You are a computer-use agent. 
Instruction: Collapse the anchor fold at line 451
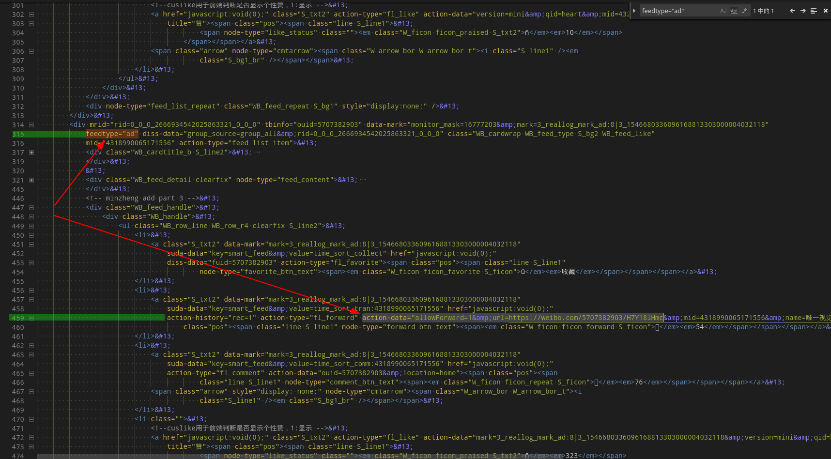click(x=31, y=245)
